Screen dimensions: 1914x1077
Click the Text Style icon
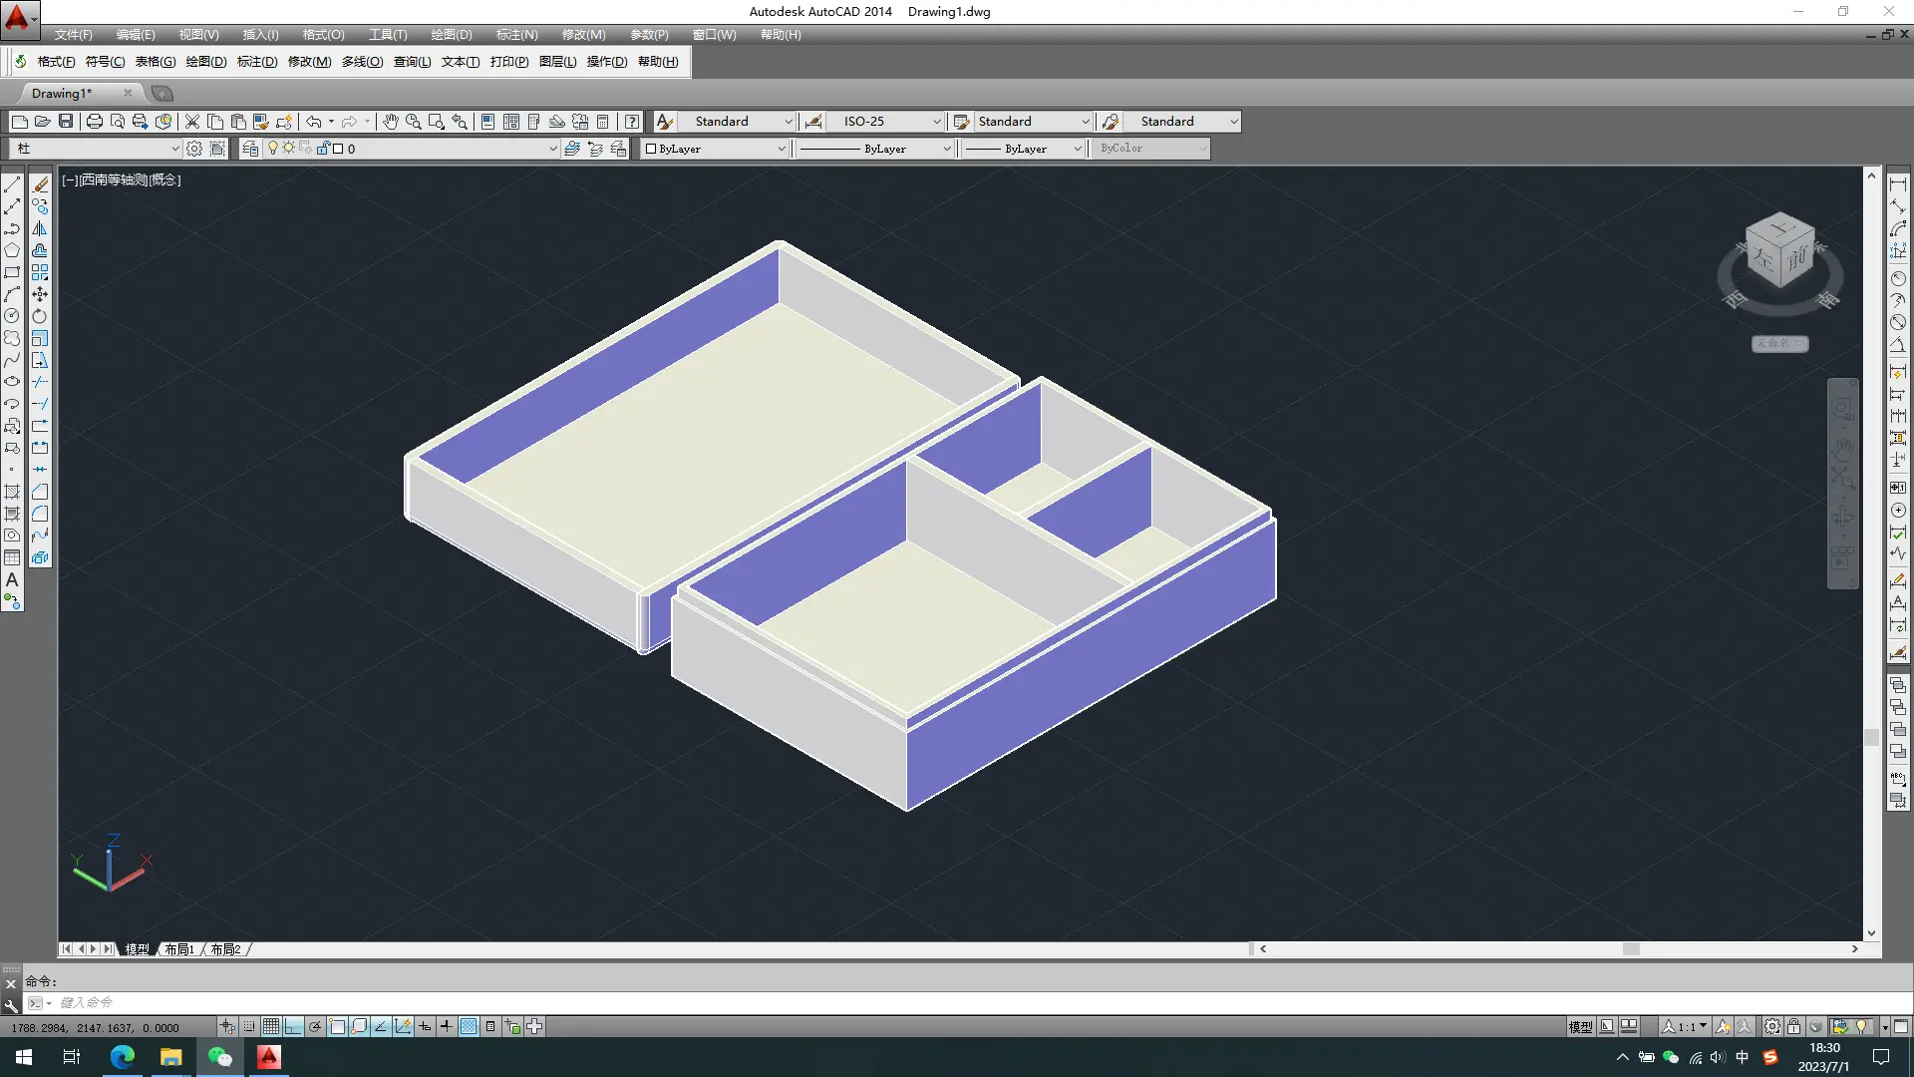pyautogui.click(x=665, y=122)
